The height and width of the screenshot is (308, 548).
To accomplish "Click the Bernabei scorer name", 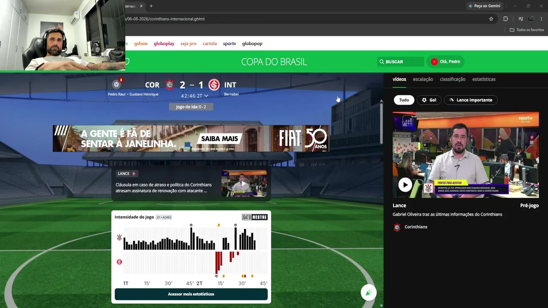I will click(231, 94).
